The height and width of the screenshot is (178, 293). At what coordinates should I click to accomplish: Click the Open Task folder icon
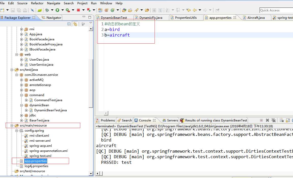(130, 10)
